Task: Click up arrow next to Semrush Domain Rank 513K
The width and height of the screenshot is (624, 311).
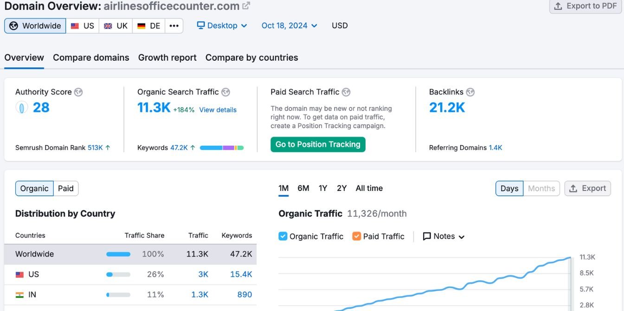Action: tap(108, 148)
